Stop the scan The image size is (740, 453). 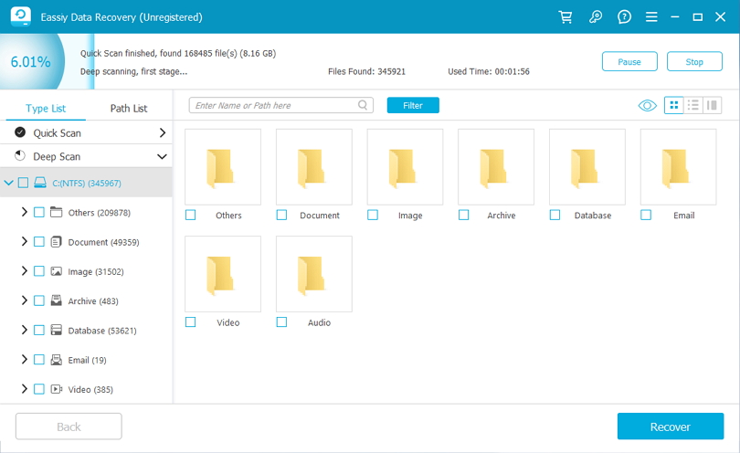click(x=694, y=62)
